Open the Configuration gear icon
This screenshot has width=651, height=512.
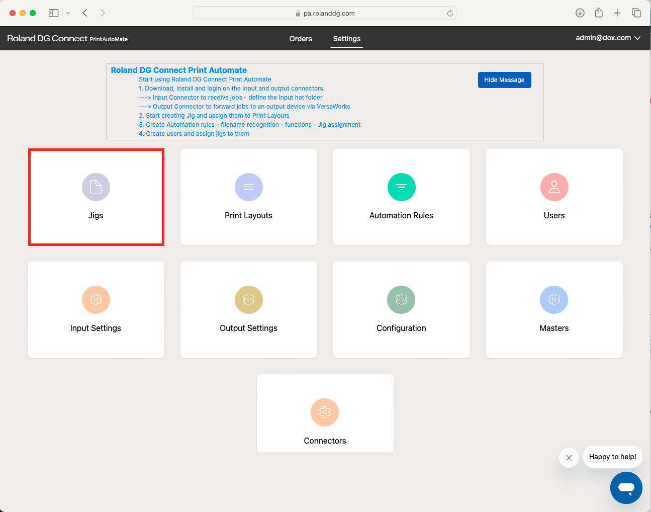pos(401,300)
